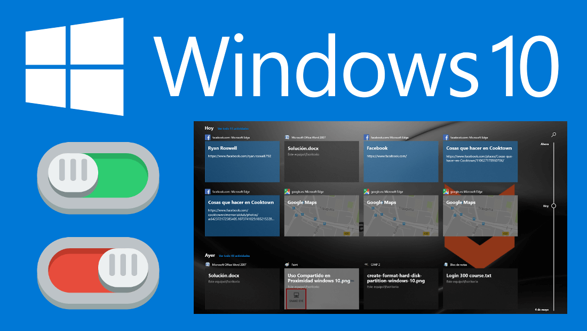This screenshot has width=587, height=331.
Task: Open the Ryan Roswell activity card
Action: coord(242,161)
